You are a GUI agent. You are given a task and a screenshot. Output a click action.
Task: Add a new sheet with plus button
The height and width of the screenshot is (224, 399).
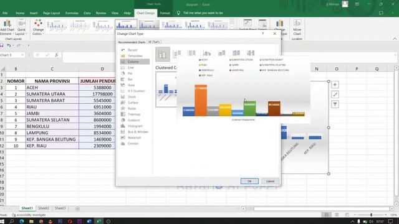tap(77, 209)
